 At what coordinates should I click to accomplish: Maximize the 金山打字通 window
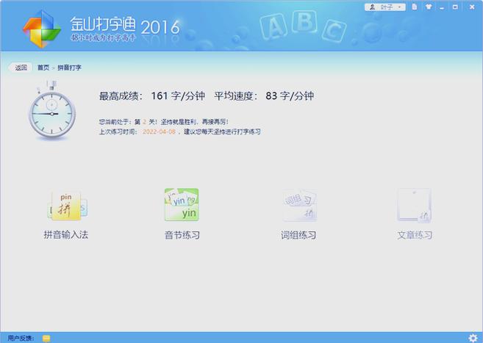[x=455, y=7]
